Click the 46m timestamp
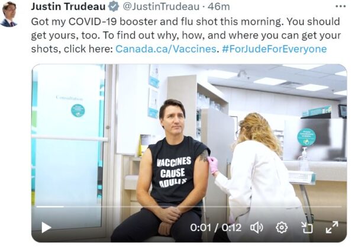This screenshot has height=247, width=355. tap(218, 7)
